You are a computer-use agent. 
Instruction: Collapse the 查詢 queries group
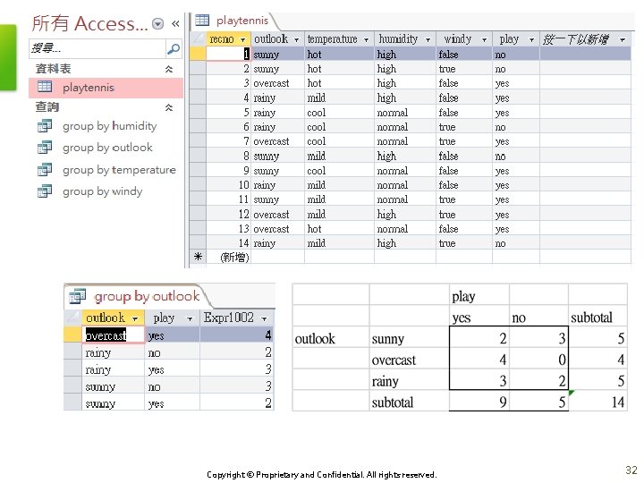tap(169, 107)
